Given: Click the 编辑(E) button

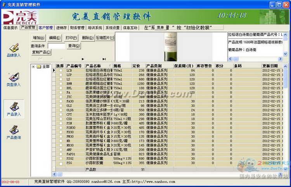Looking at the screenshot, I should click(55, 38).
